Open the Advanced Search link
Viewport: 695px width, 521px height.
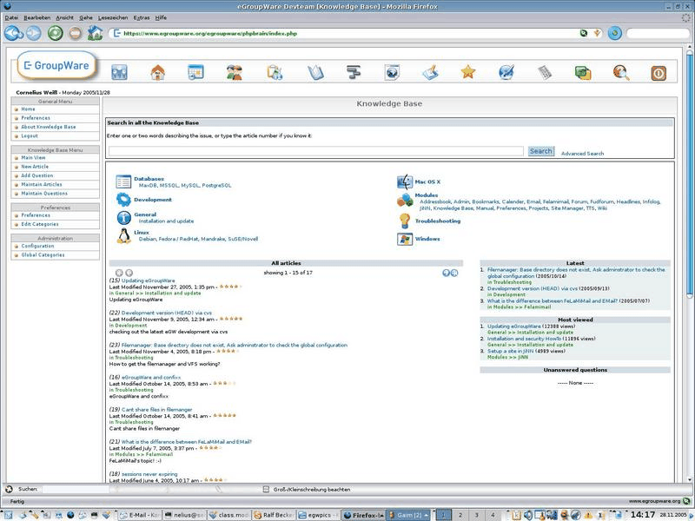click(582, 154)
